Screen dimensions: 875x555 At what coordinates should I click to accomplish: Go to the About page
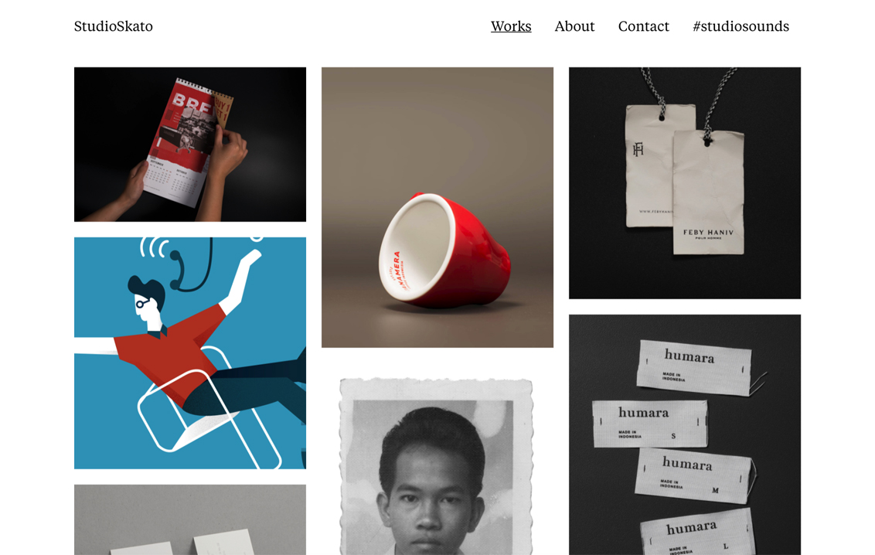coord(574,26)
